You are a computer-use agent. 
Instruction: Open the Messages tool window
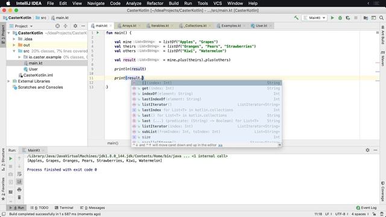(92, 208)
